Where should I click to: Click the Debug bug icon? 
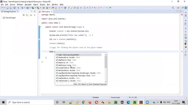[x=22, y=8]
